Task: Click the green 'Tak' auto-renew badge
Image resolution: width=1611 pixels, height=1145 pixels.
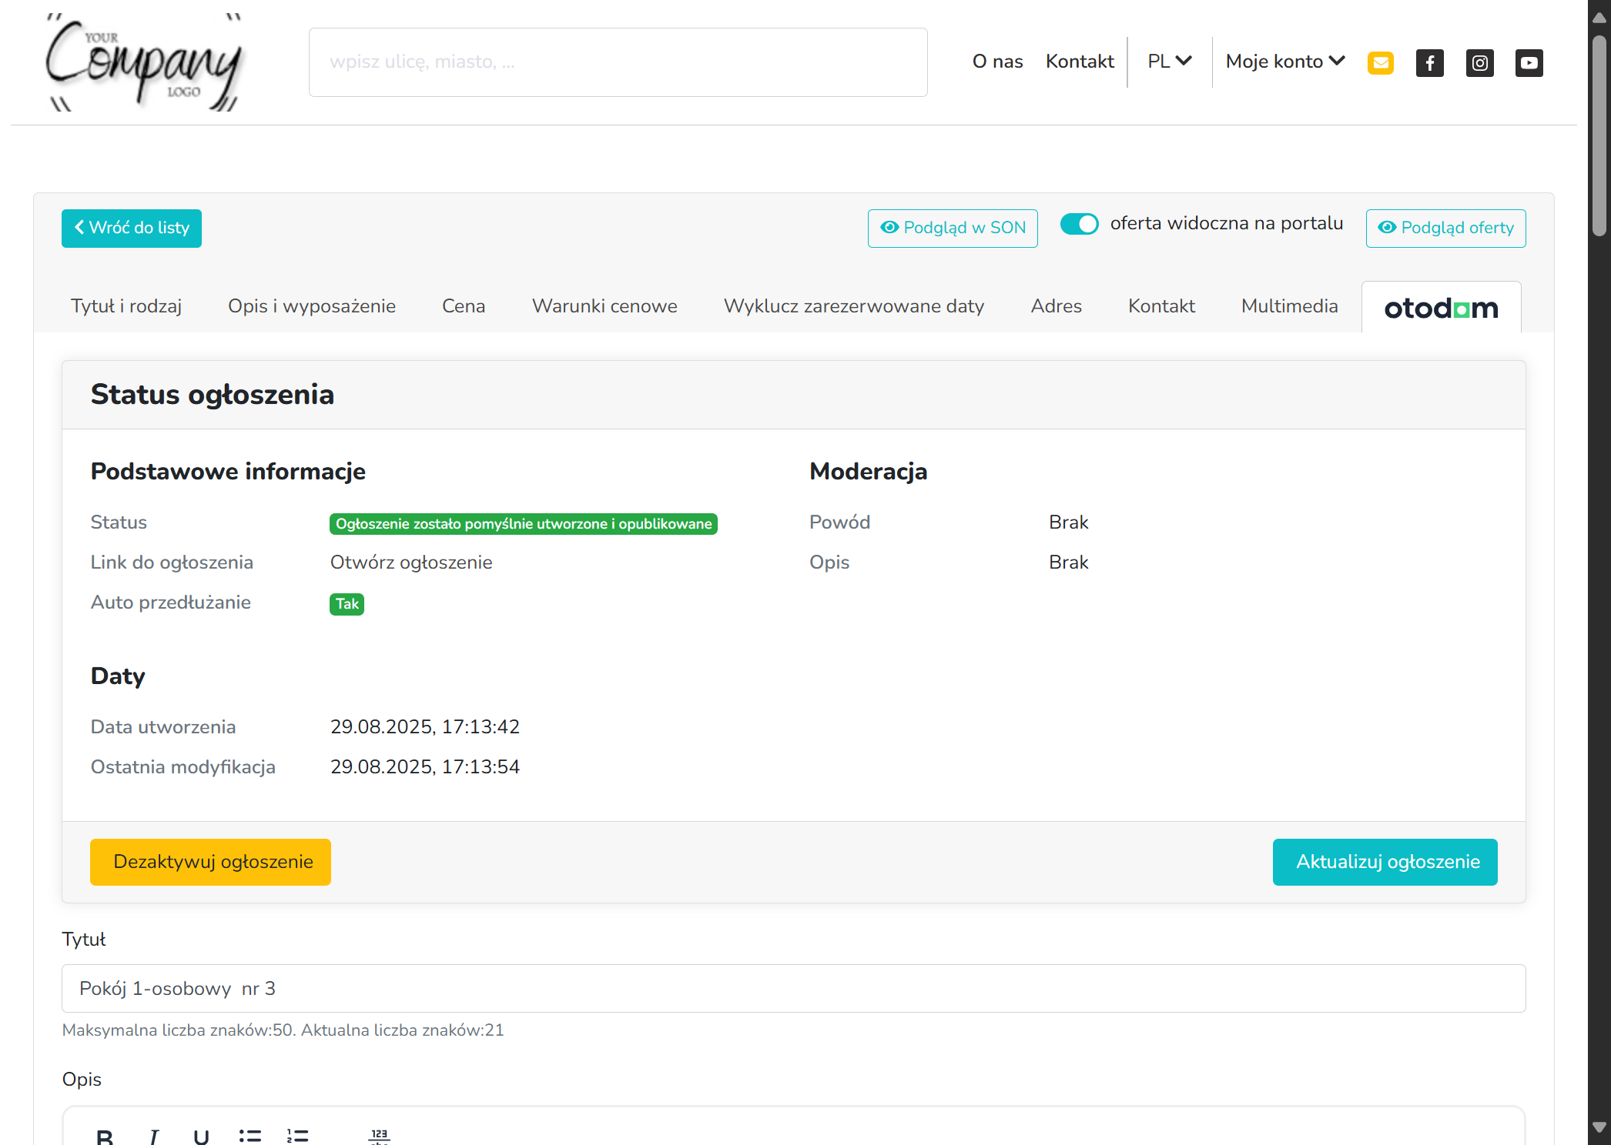Action: pos(347,604)
